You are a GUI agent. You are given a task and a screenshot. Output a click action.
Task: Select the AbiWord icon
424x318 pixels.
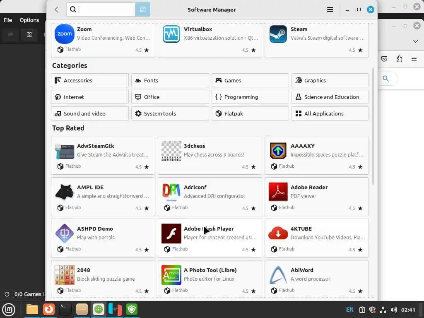(278, 275)
